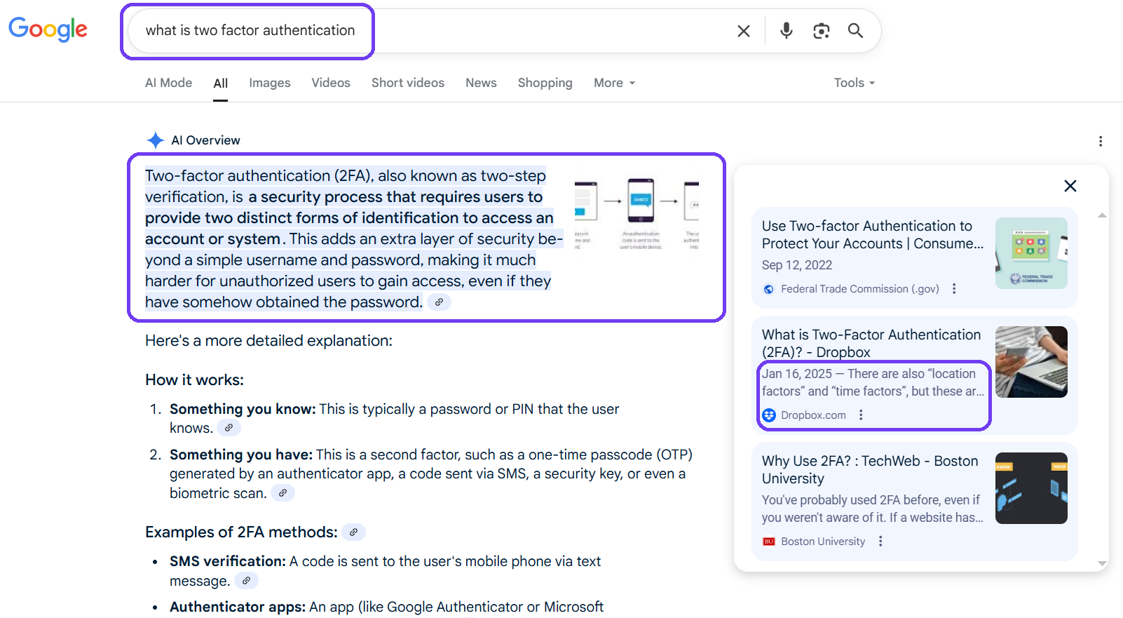Switch to the News tab
This screenshot has height=618, width=1123.
coord(481,83)
